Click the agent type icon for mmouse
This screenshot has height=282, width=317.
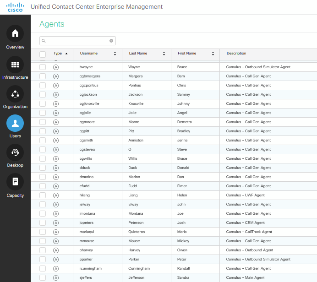point(56,241)
